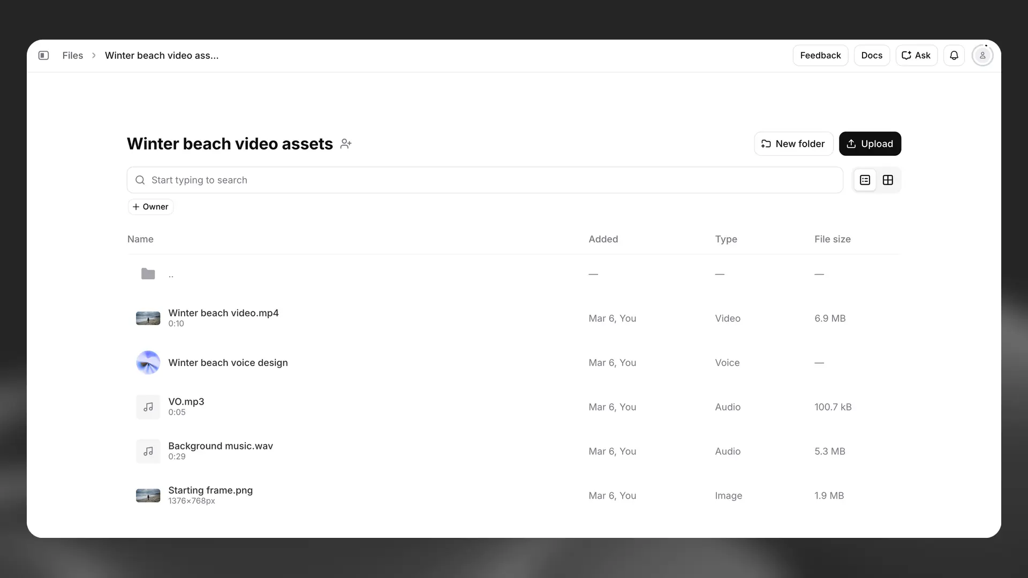Select the list view icon
This screenshot has height=578, width=1028.
(865, 180)
